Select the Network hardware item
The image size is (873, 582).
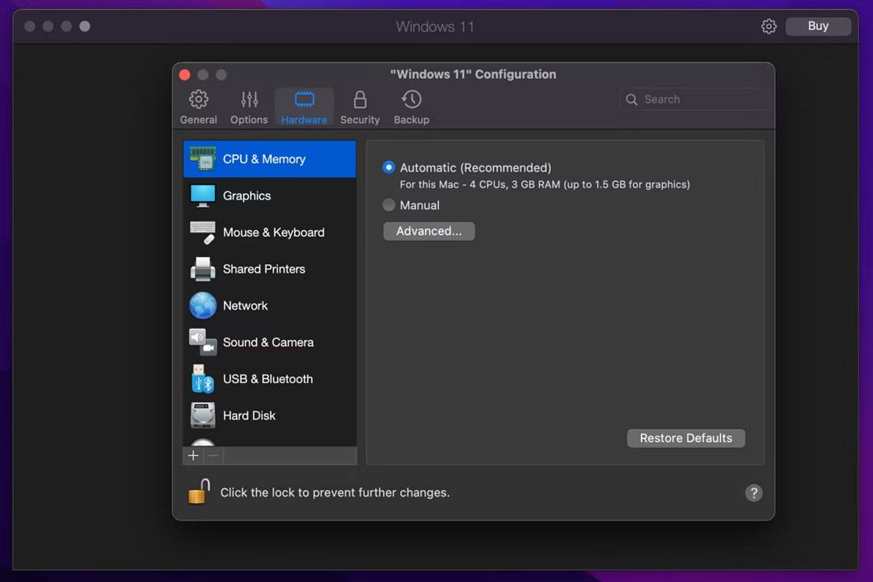click(269, 306)
